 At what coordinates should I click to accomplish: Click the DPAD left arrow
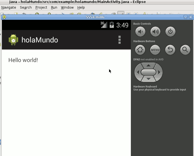(138, 72)
